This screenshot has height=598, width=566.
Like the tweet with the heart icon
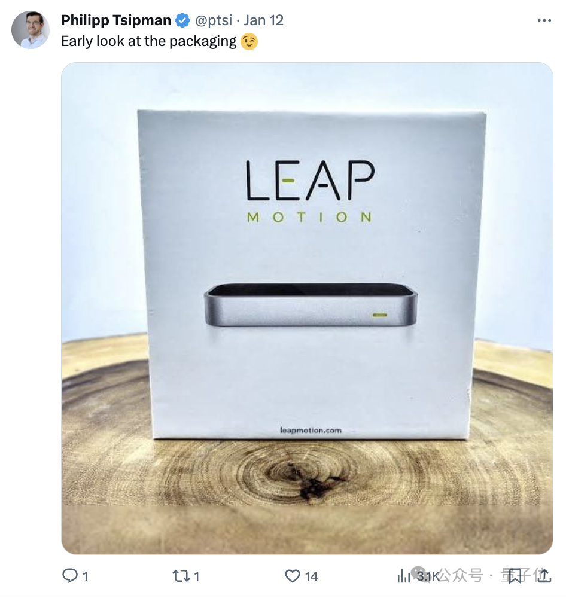(x=292, y=576)
